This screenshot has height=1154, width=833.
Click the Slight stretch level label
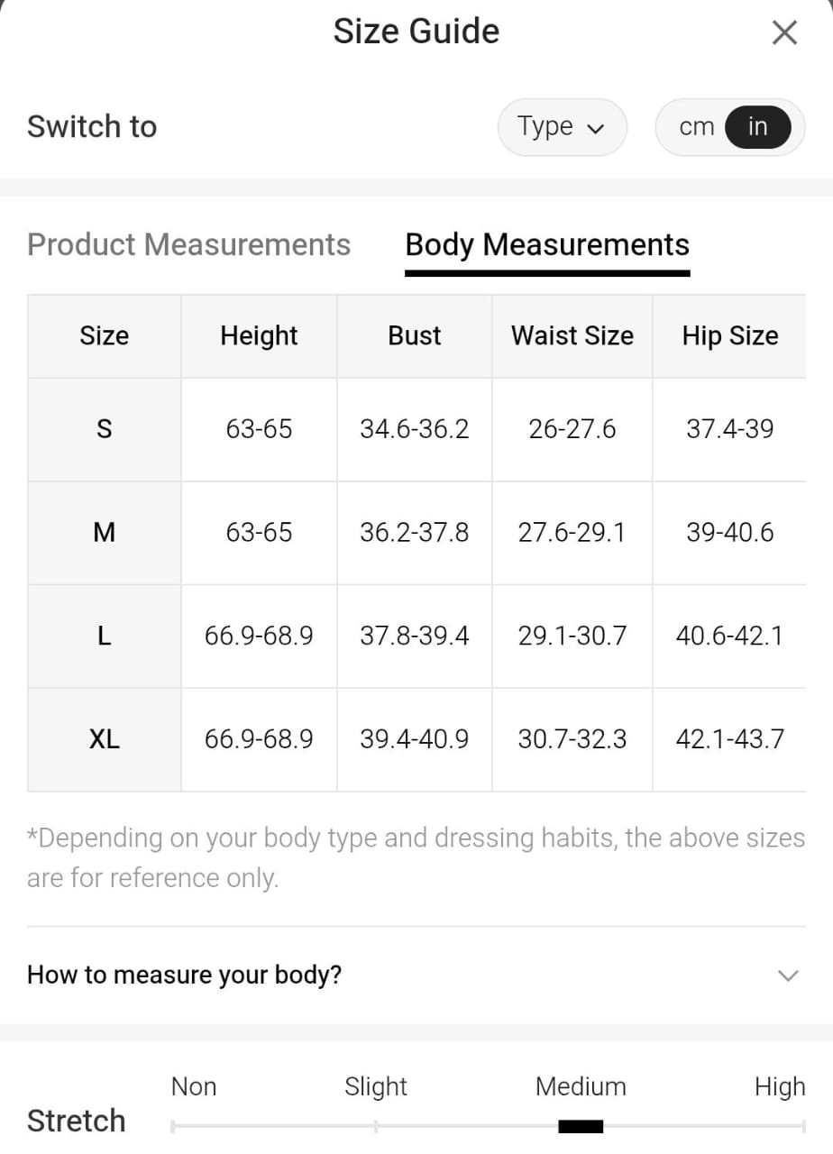click(376, 1086)
